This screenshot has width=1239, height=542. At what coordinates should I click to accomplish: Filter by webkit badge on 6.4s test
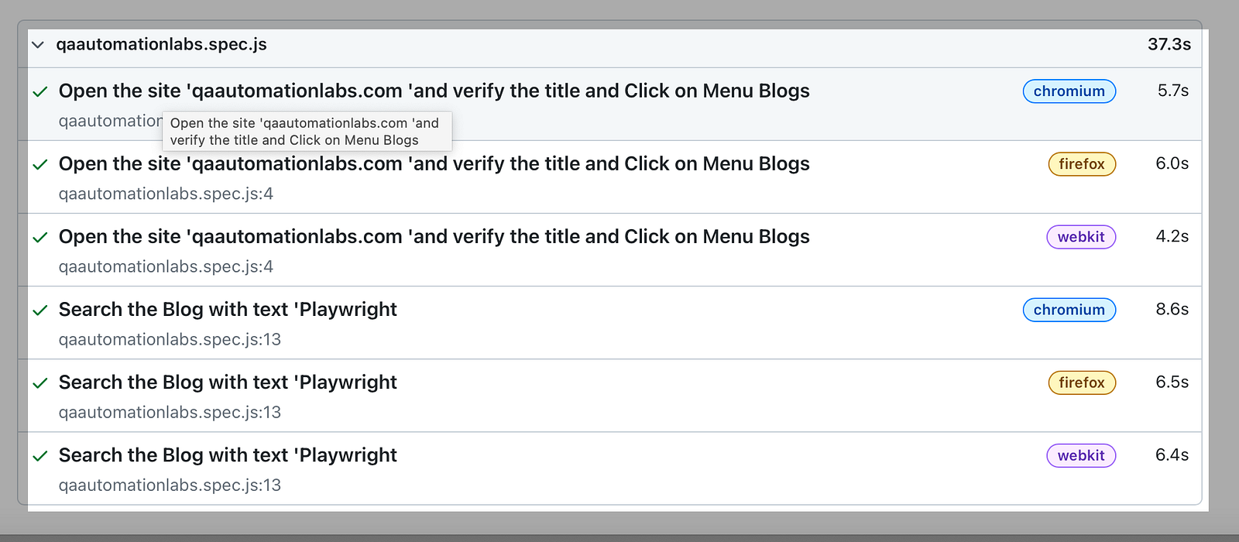point(1081,455)
